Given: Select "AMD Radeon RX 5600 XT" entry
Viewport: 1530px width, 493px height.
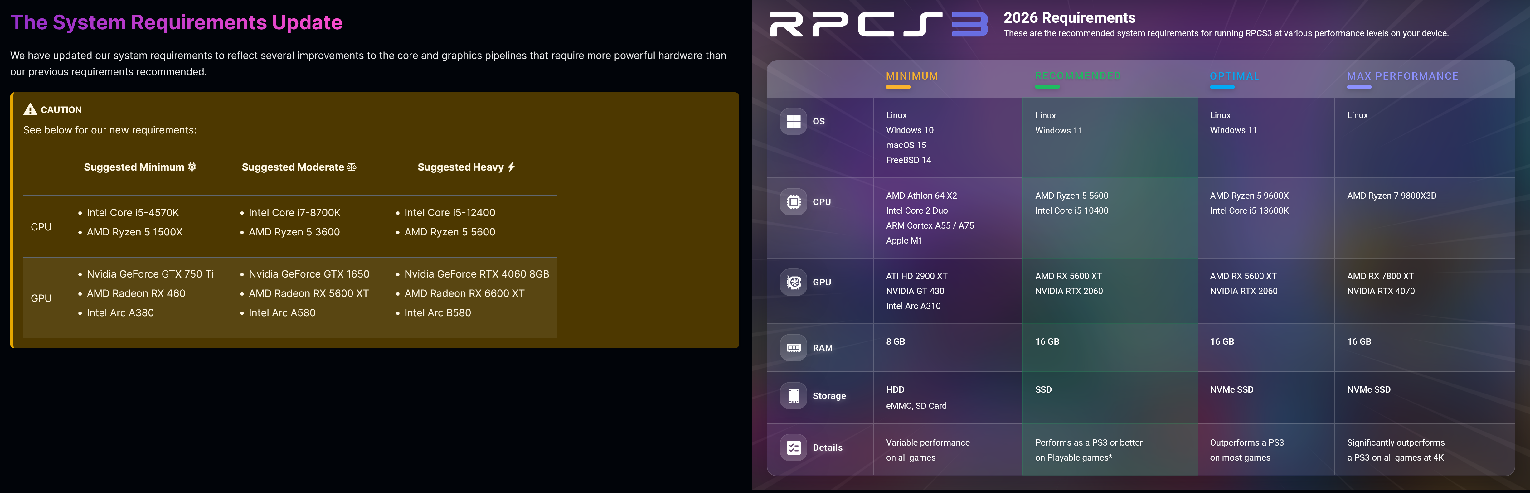Looking at the screenshot, I should click(x=309, y=293).
